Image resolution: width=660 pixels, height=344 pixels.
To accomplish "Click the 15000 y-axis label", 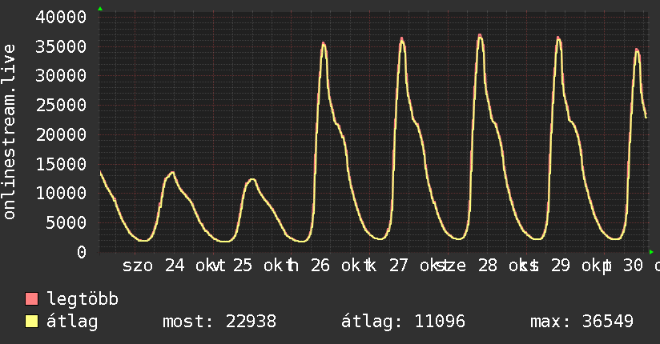I will pyautogui.click(x=61, y=165).
